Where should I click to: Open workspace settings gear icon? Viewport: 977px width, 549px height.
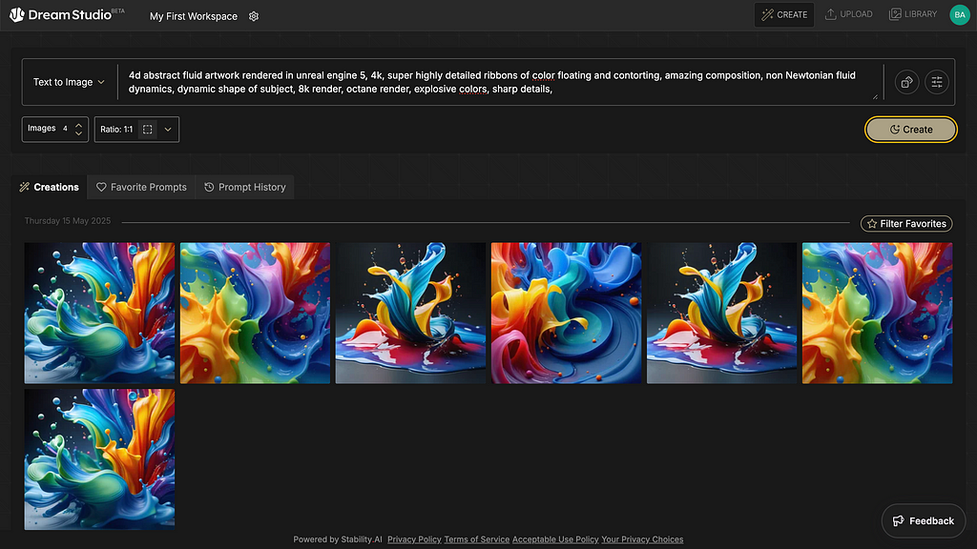254,16
